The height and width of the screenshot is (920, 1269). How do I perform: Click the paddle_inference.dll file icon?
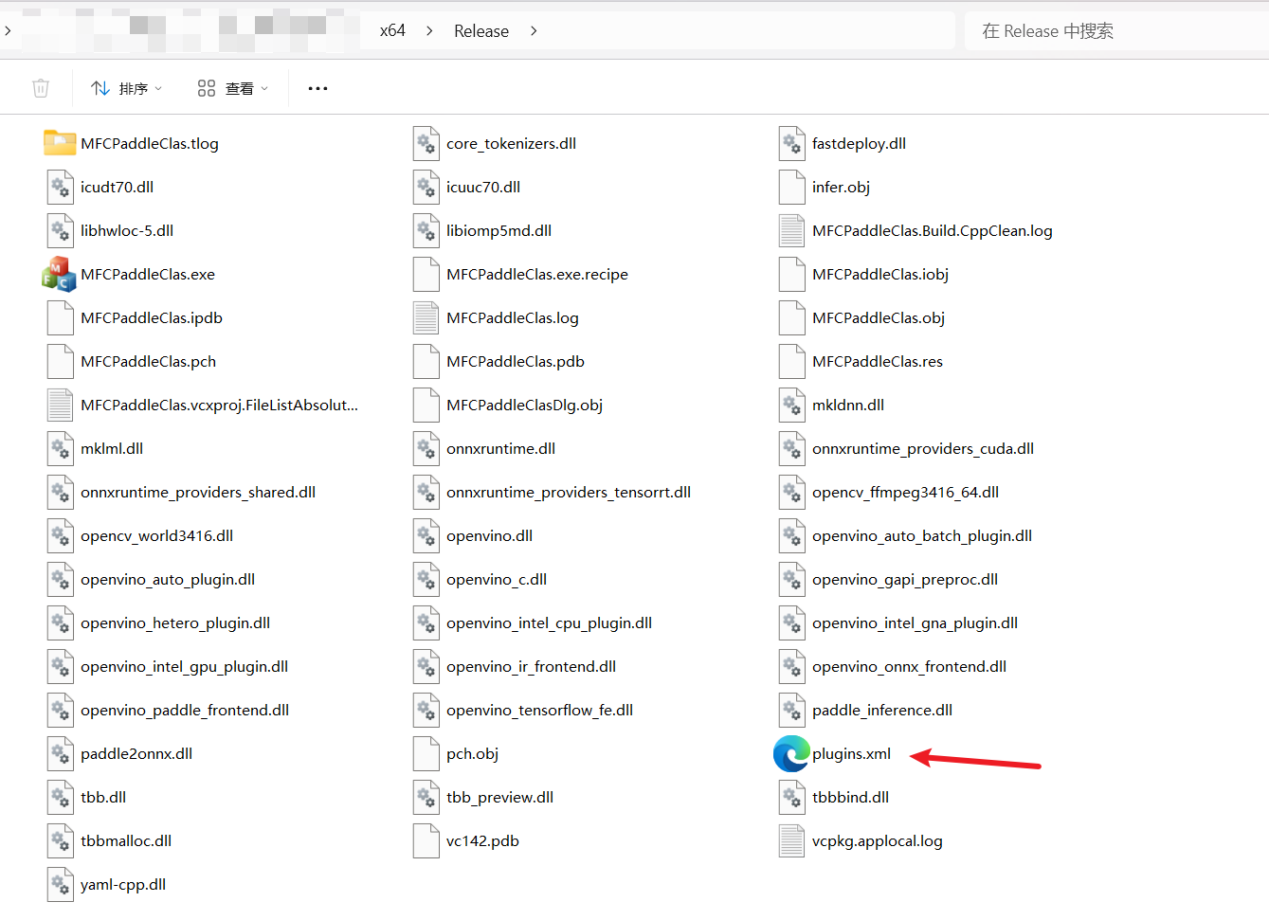click(x=791, y=710)
